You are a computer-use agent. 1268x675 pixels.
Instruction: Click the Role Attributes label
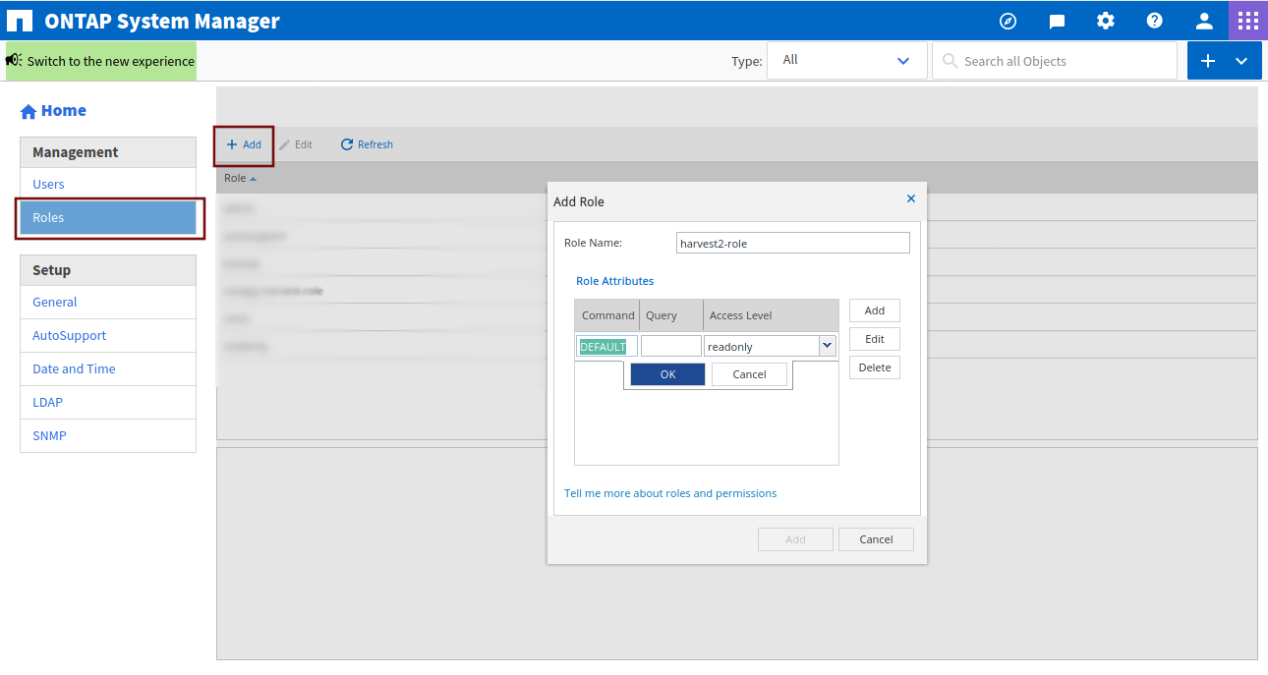614,281
